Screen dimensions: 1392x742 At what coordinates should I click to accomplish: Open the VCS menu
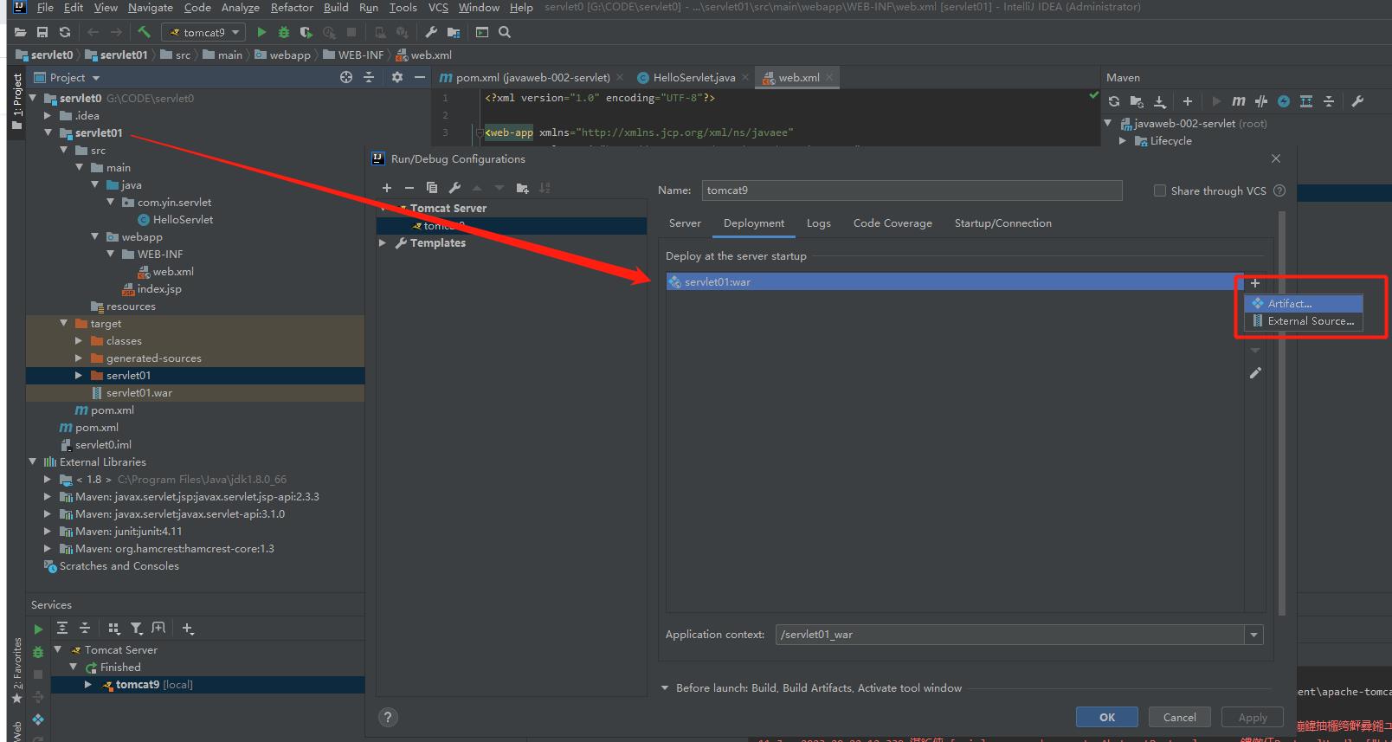438,8
